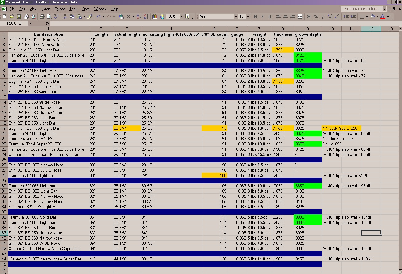Toggle Align Right

[x=293, y=17]
